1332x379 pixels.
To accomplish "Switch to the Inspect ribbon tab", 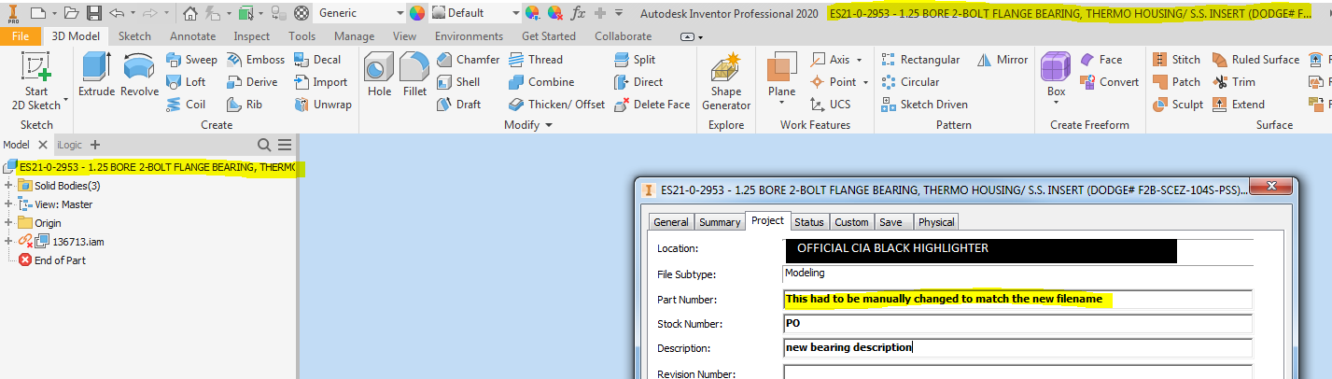I will point(251,36).
